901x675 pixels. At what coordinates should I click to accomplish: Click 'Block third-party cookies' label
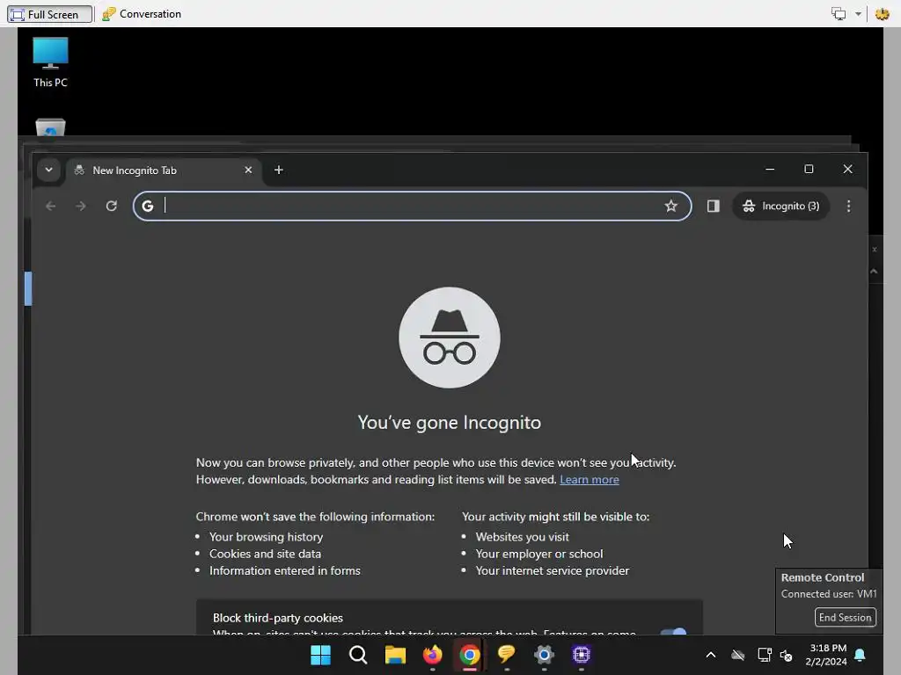coord(277,618)
